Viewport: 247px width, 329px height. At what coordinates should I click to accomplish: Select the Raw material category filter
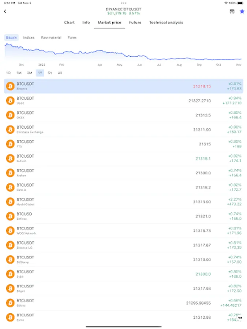pyautogui.click(x=51, y=38)
